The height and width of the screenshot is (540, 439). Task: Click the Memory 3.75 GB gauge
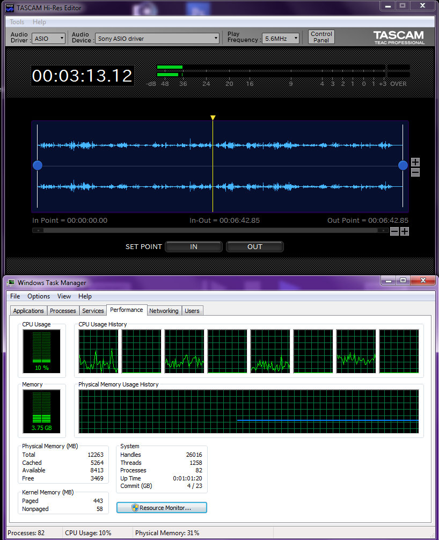[x=42, y=411]
